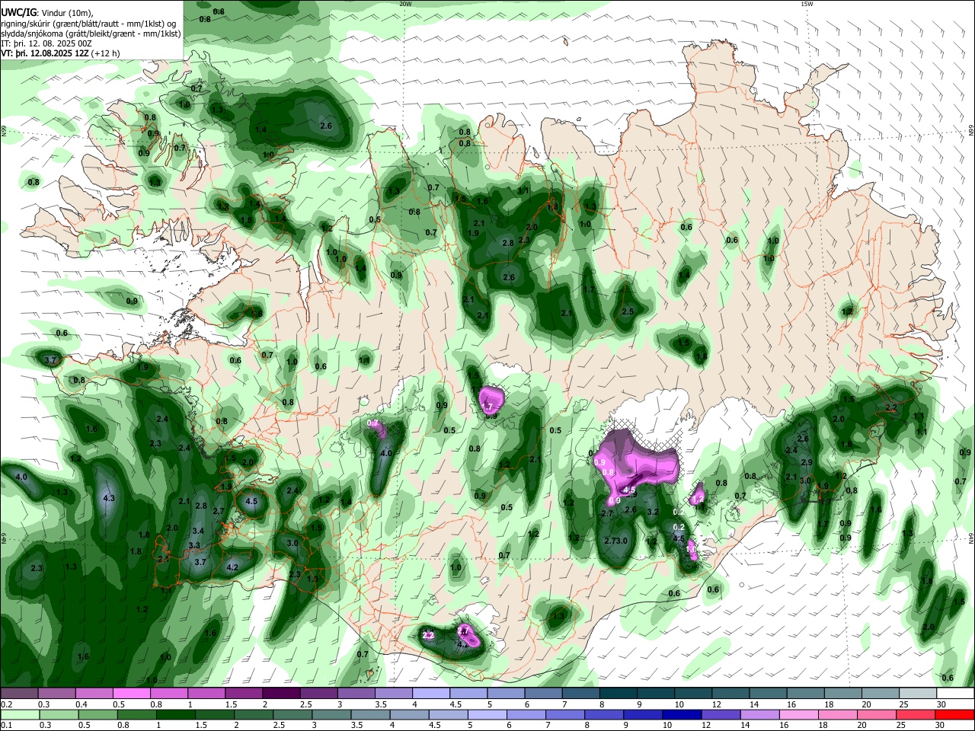Click the 3.3 precipitation value on the map

coord(194,545)
